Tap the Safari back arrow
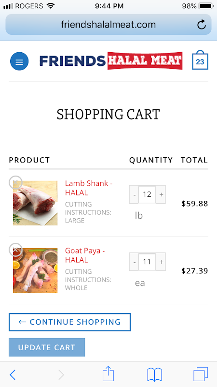Image resolution: width=217 pixels, height=387 pixels. tap(13, 374)
